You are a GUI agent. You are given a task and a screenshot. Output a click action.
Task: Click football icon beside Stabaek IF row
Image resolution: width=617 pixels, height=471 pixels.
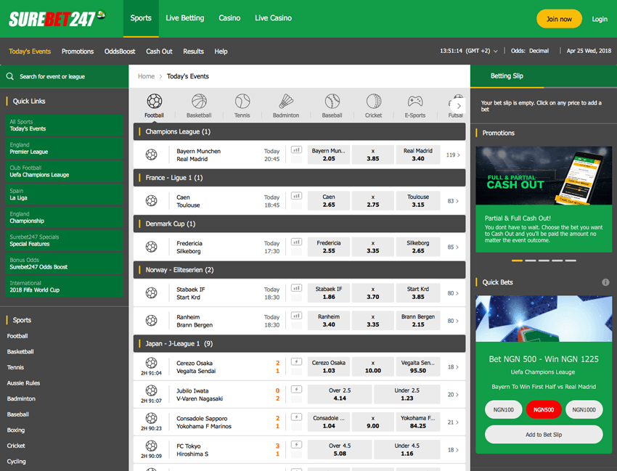152,292
